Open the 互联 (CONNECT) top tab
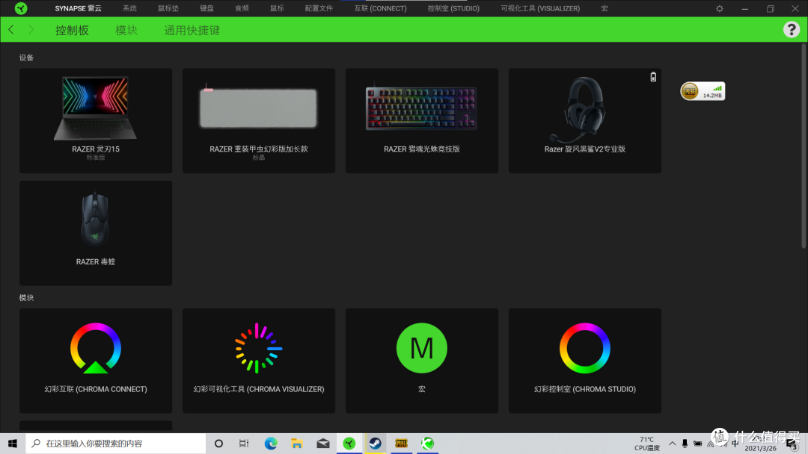This screenshot has height=454, width=808. [380, 8]
